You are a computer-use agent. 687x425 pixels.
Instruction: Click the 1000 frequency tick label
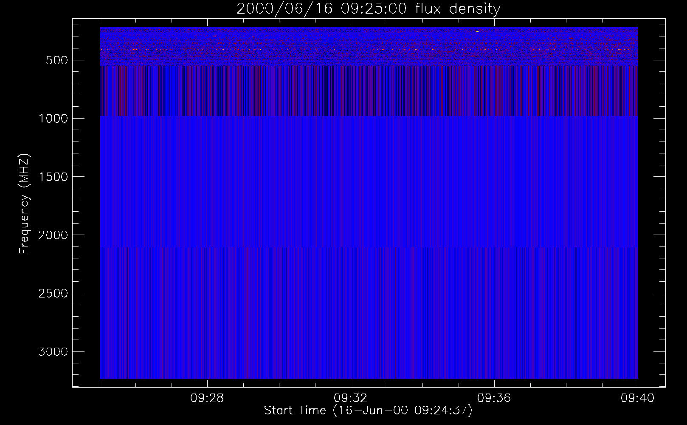[53, 119]
